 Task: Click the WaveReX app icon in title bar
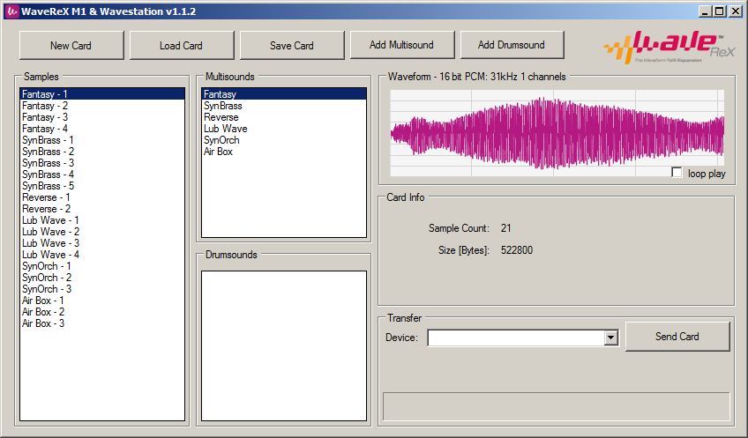(x=12, y=11)
